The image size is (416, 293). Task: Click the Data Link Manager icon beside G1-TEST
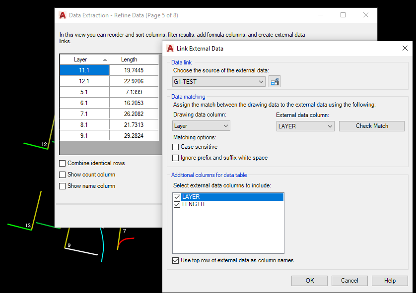[x=275, y=81]
